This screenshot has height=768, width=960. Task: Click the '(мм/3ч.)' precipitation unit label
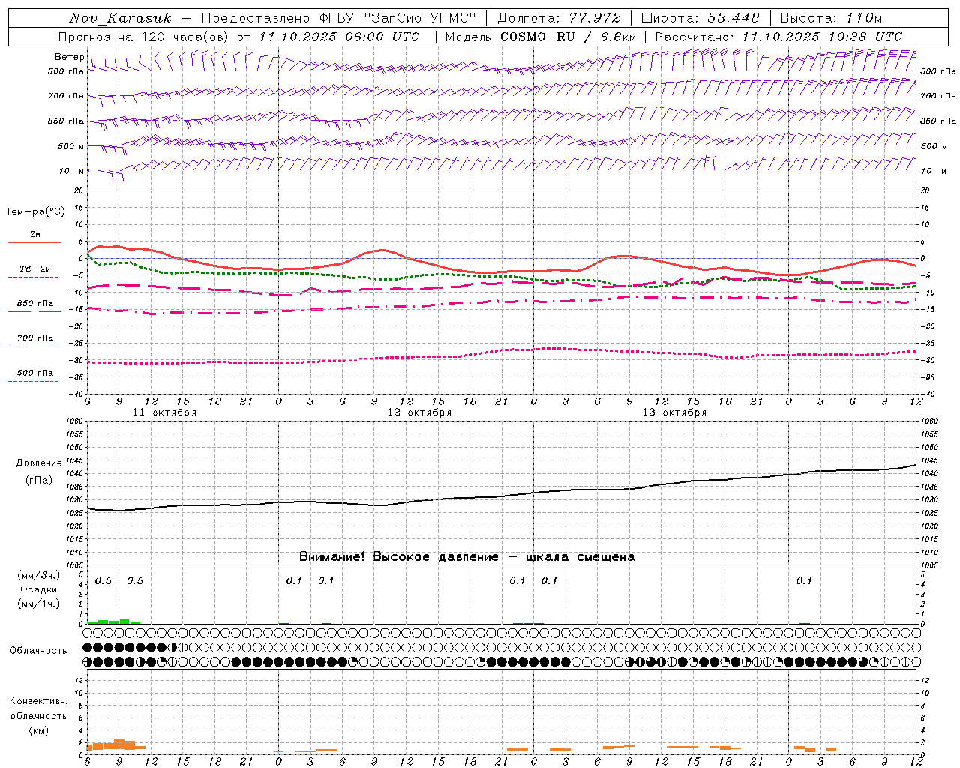39,575
